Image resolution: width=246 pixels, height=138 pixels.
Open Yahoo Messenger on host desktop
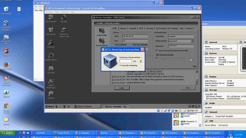click(x=6, y=81)
